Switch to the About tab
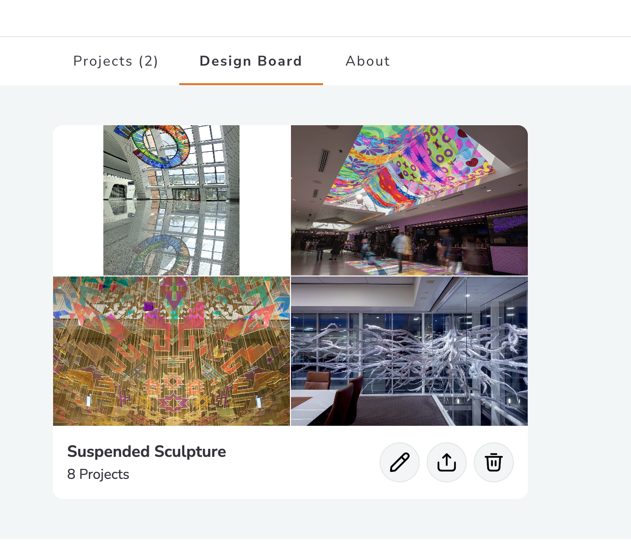Viewport: 631px width, 544px height. coord(368,61)
